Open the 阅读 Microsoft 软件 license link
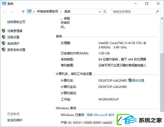This screenshot has width=164, height=127. [x=100, y=115]
